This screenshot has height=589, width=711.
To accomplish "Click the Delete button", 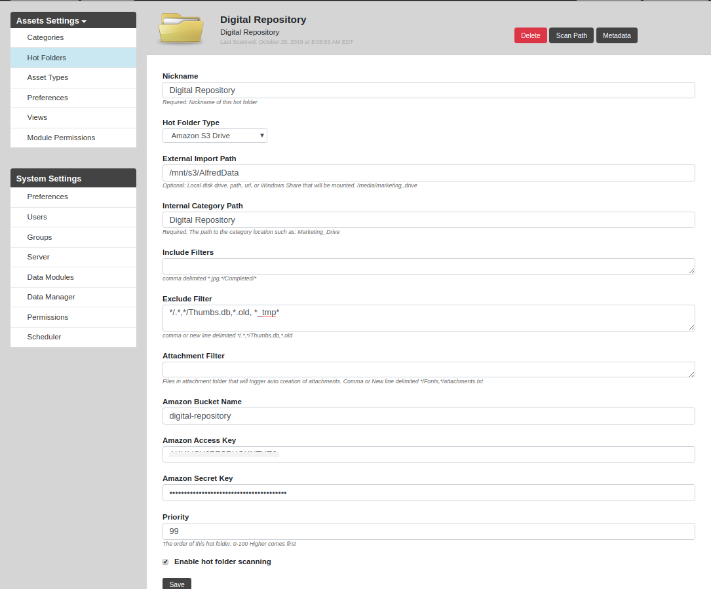I will click(530, 35).
